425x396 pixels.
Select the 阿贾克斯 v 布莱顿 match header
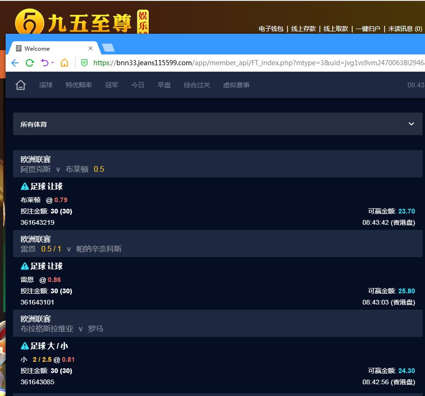218,164
